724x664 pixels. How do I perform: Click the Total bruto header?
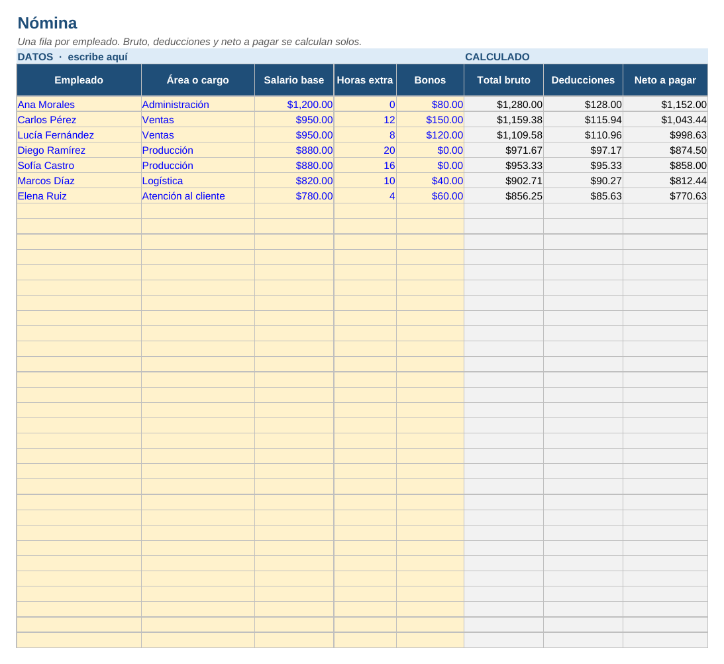click(503, 80)
